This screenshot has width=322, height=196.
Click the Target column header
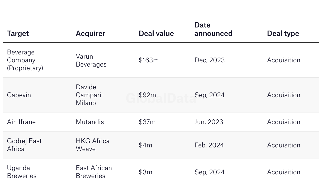tap(18, 34)
